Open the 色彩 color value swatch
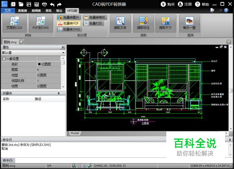The height and width of the screenshot is (169, 234). (x=39, y=64)
